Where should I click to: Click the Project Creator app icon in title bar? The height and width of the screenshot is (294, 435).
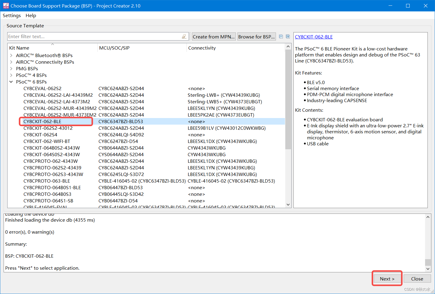(x=6, y=6)
